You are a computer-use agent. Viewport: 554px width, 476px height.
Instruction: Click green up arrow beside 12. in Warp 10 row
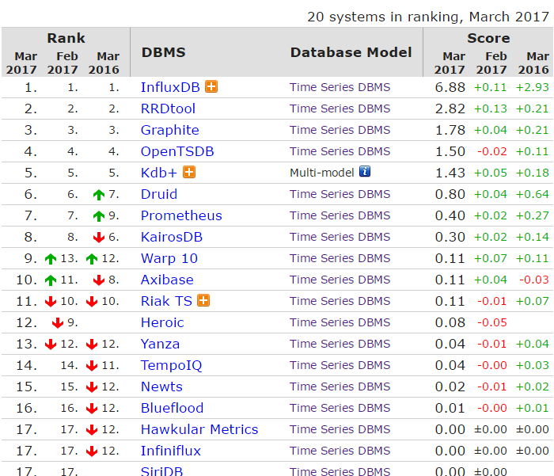92,259
